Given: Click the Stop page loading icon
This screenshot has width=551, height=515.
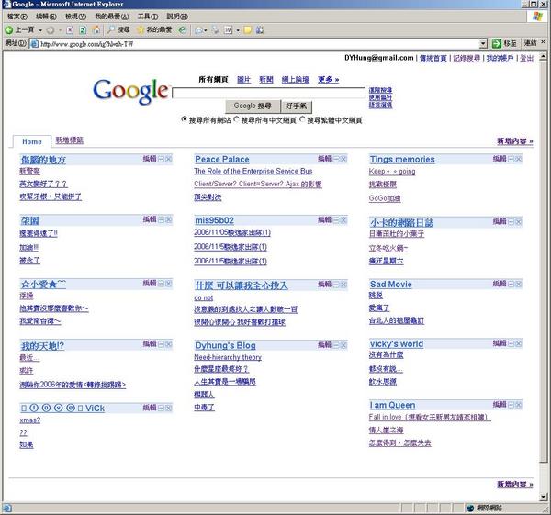Looking at the screenshot, I should tap(70, 30).
